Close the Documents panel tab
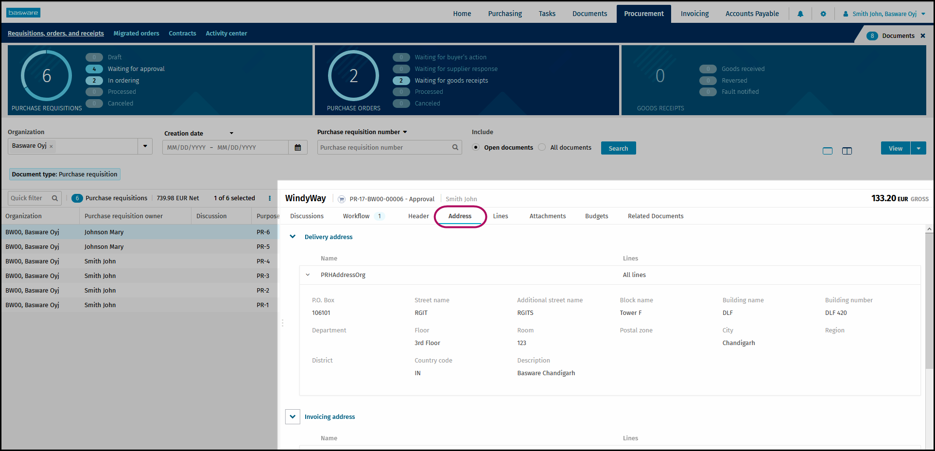Screen dimensions: 935x451 point(923,35)
